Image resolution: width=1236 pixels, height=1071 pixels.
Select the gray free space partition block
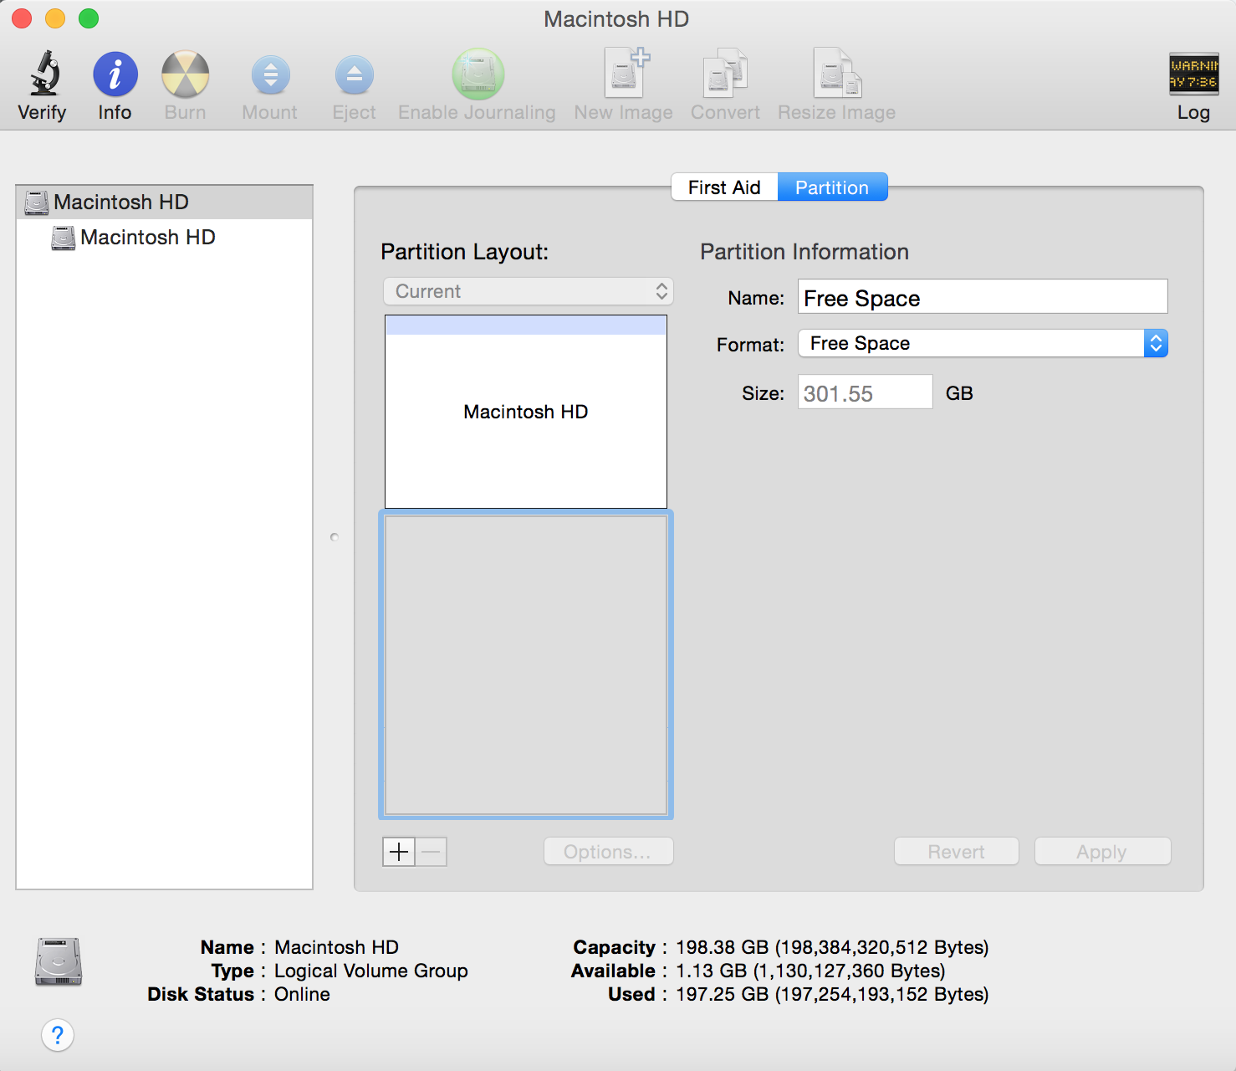point(526,665)
